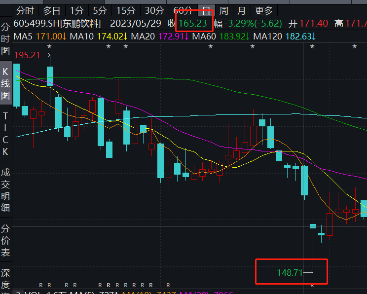Screen dimensions: 367x294
Task: Click the star marker above the 195.21 high
Action: tap(49, 46)
